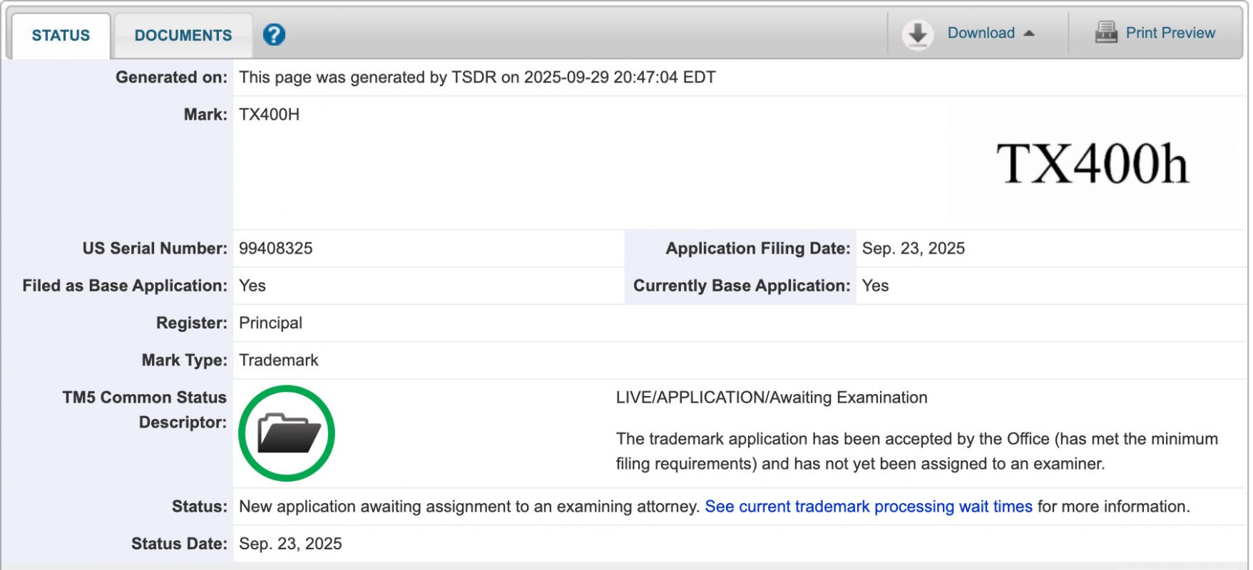Click the TX400h mark image

[x=1092, y=164]
